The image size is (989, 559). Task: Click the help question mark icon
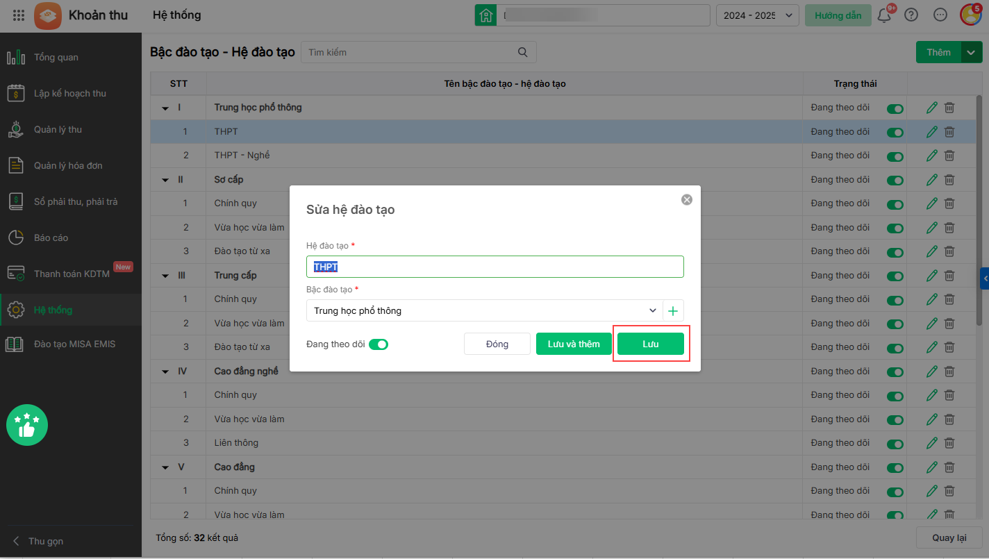coord(911,15)
